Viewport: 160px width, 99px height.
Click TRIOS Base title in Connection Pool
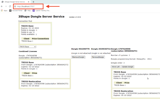pyautogui.click(x=27, y=26)
